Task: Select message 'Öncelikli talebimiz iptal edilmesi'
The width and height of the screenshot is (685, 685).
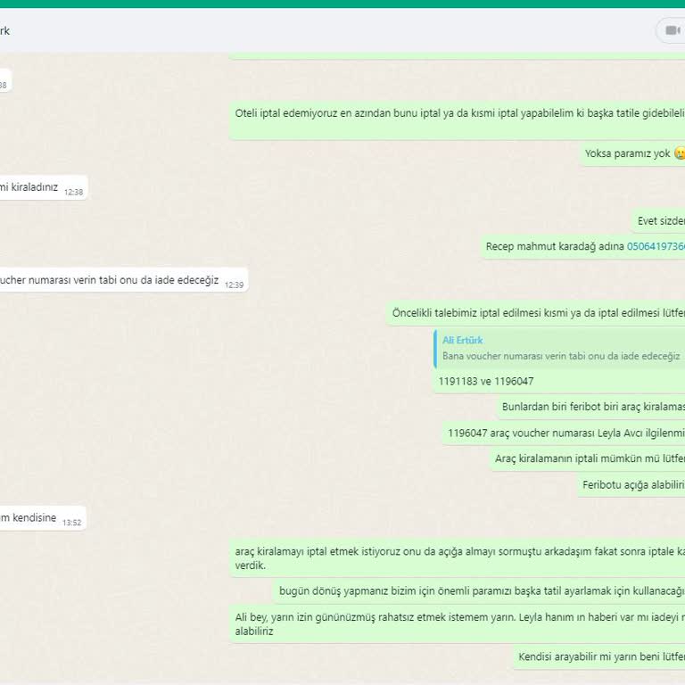Action: [x=535, y=313]
